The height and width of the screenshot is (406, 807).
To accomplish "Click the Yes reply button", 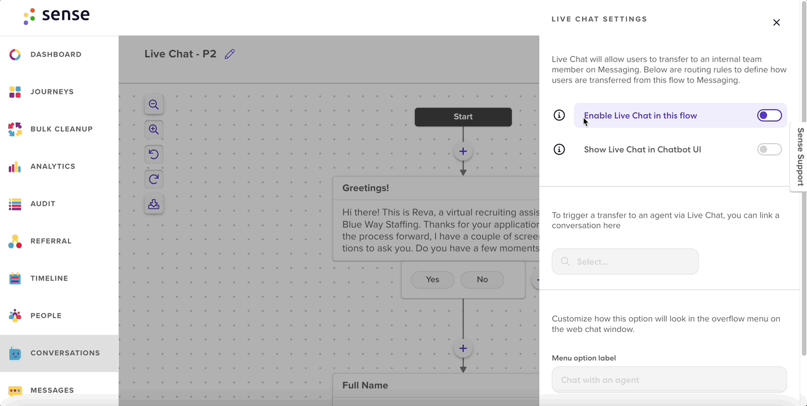I will click(432, 279).
